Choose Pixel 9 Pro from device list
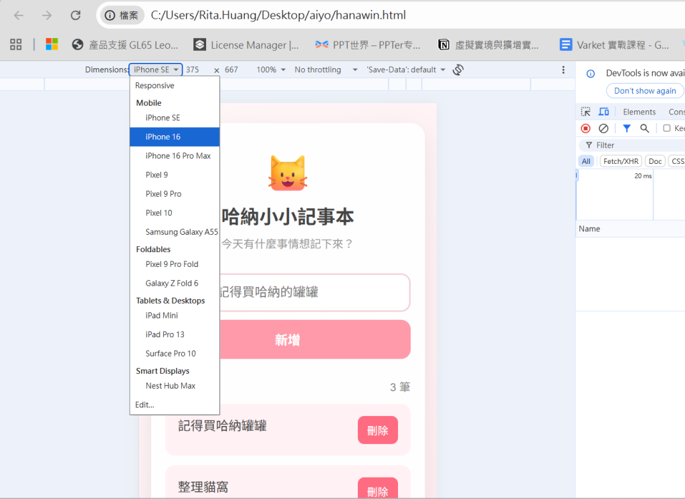 click(175, 194)
